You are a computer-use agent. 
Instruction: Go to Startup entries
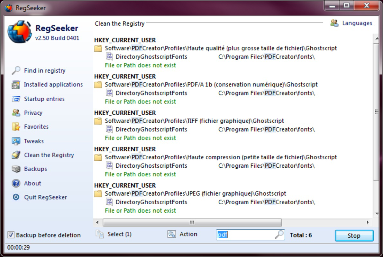[x=44, y=99]
